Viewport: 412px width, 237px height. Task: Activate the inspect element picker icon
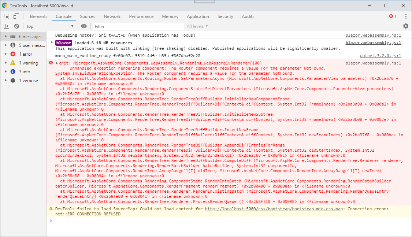[x=6, y=16]
